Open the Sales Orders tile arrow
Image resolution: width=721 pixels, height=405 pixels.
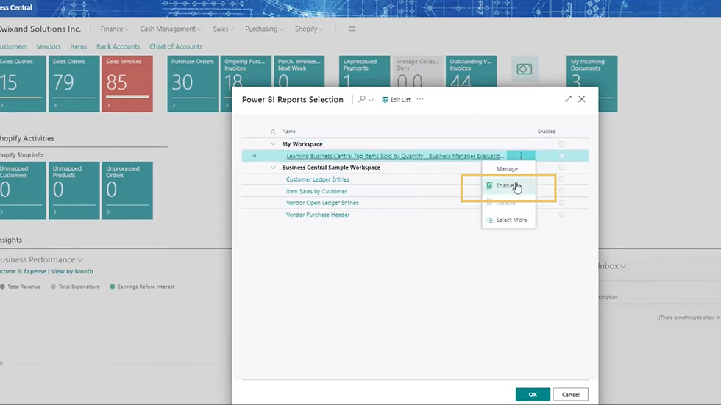coord(55,106)
